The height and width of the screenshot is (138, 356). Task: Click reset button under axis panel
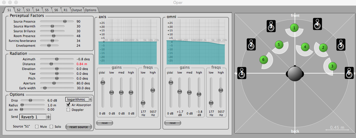click(x=104, y=123)
